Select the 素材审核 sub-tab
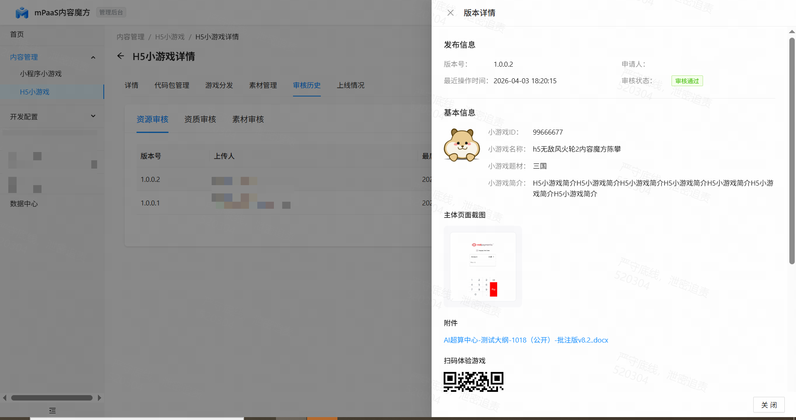Screen dimensions: 796x420 coord(248,119)
